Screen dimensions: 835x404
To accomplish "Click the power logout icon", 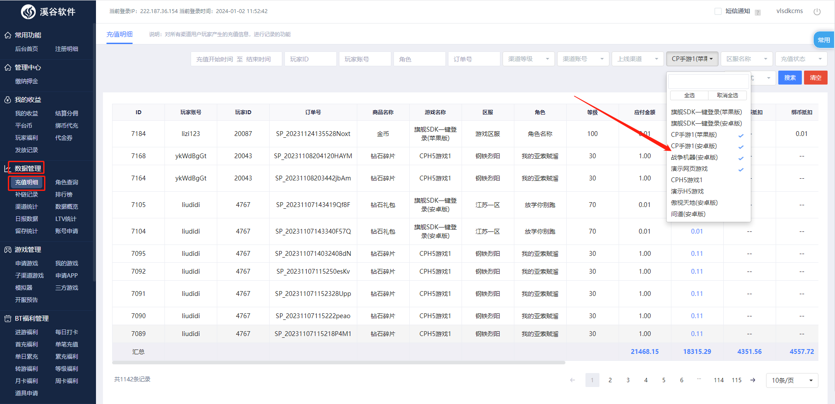I will (x=817, y=12).
